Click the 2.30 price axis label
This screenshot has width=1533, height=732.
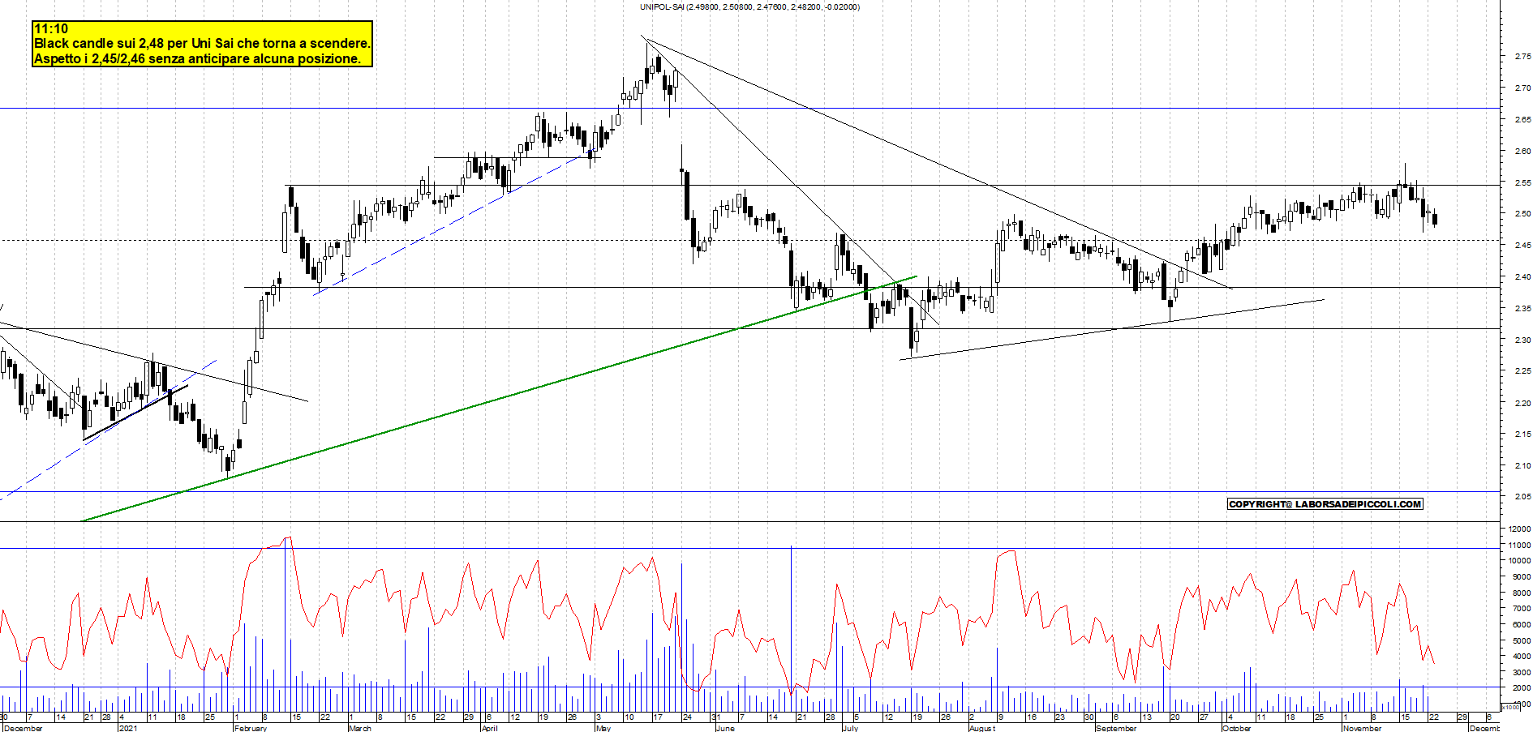1522,340
